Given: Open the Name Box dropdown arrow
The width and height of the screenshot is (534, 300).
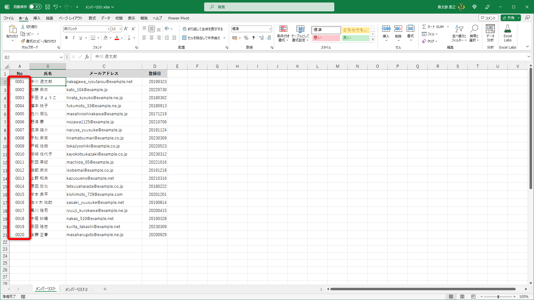Looking at the screenshot, I should pyautogui.click(x=61, y=57).
